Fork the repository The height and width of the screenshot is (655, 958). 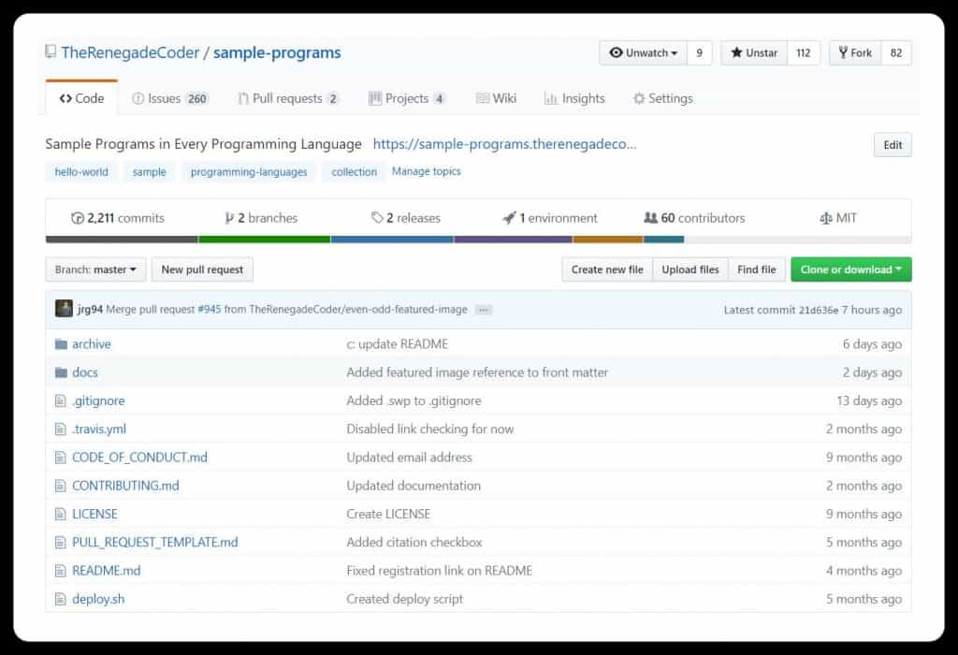point(854,53)
